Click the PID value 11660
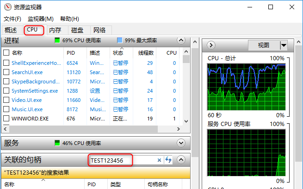The width and height of the screenshot is (303, 189). click(x=74, y=100)
